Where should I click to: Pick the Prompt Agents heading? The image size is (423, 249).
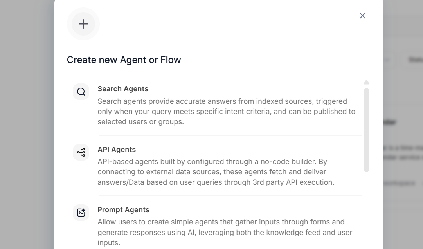coord(123,209)
